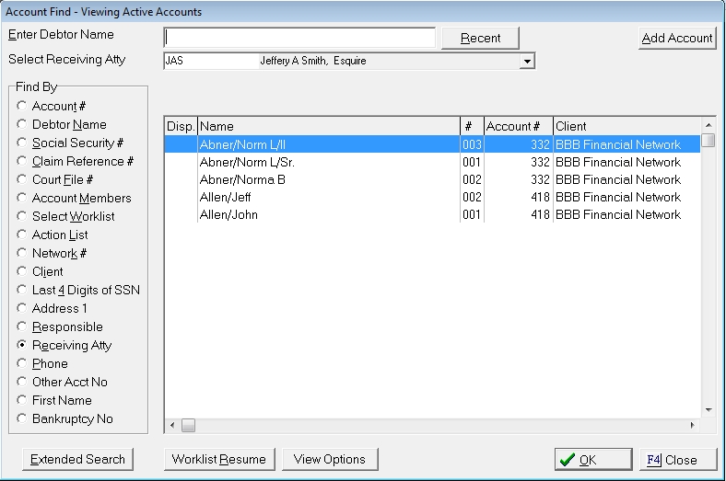Click the Add Account button

pyautogui.click(x=677, y=38)
